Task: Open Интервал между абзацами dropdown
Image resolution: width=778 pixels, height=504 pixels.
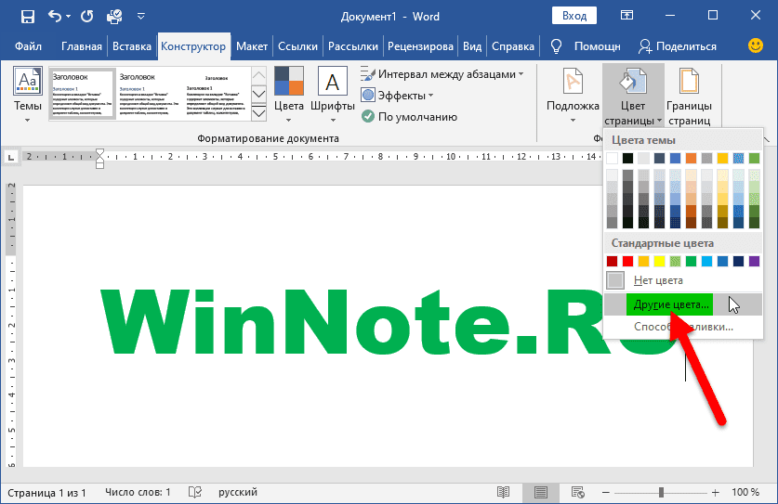Action: pos(442,74)
